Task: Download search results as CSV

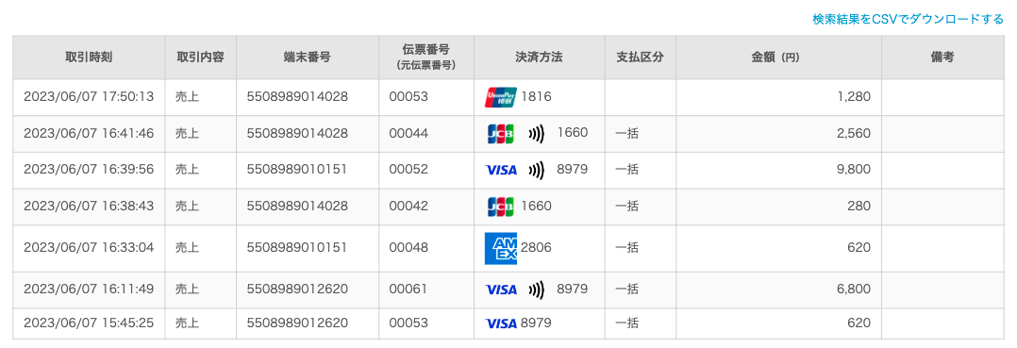Action: tap(908, 19)
